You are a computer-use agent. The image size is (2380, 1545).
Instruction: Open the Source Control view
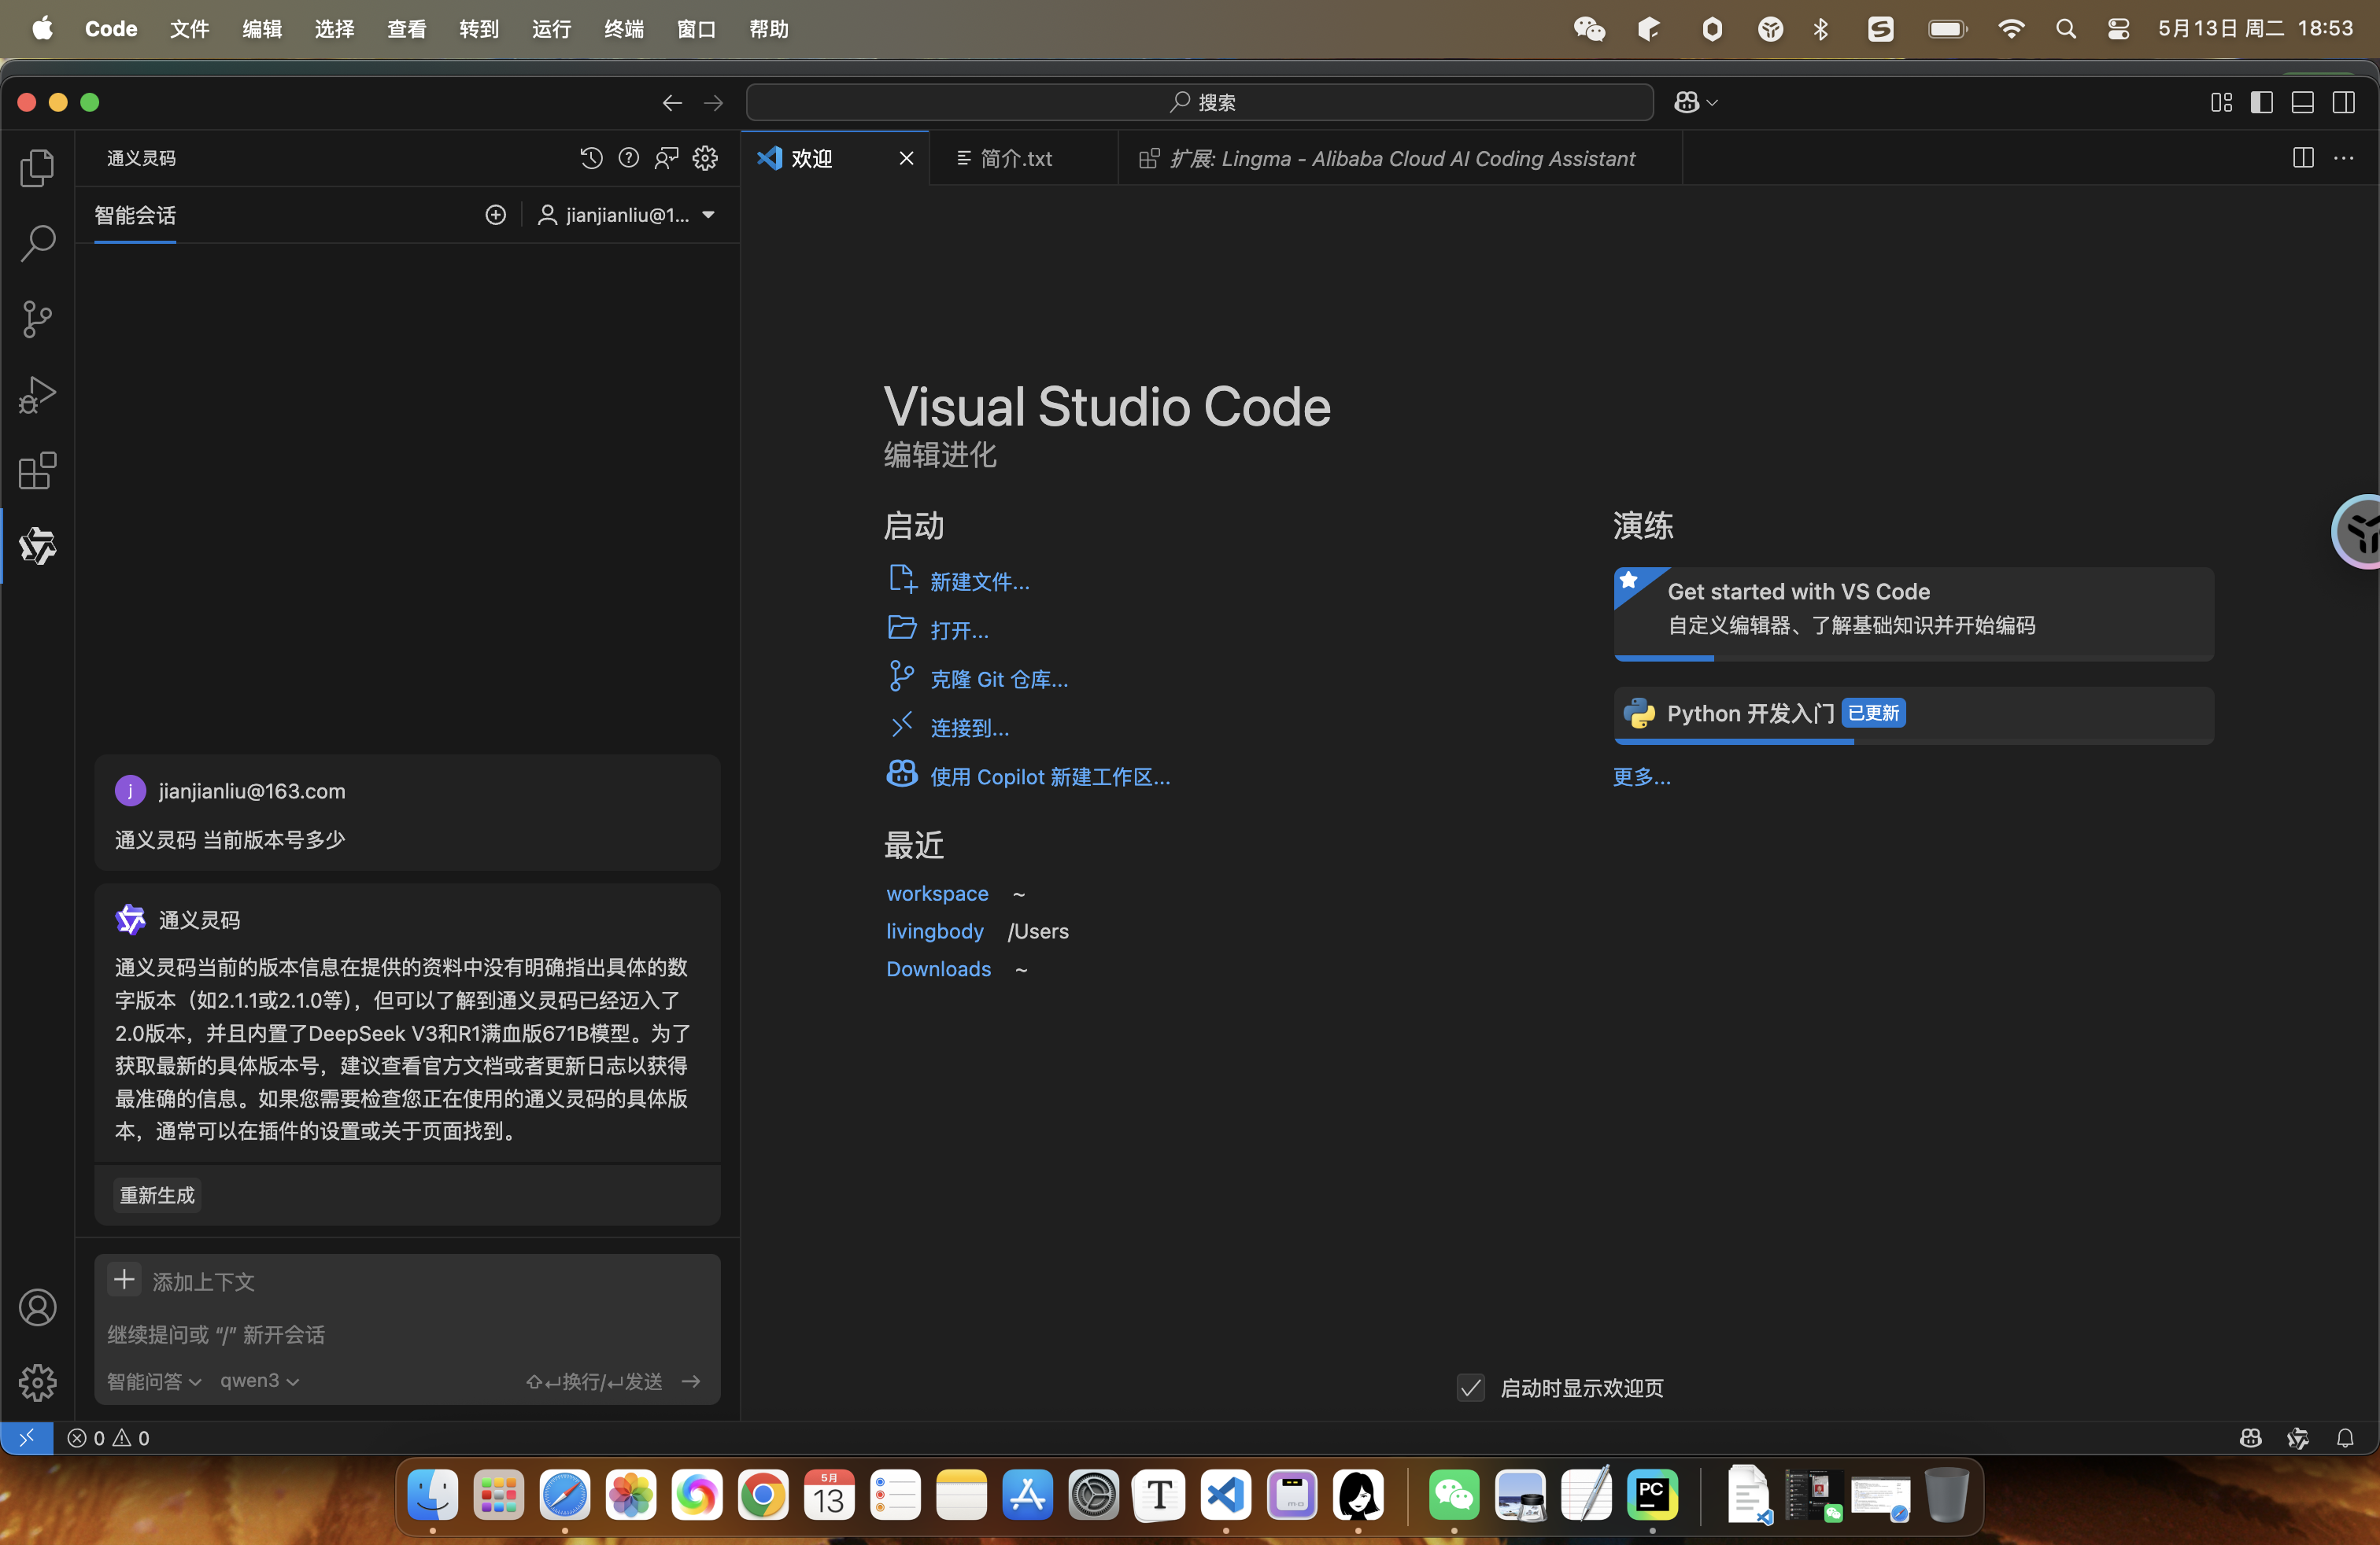37,320
